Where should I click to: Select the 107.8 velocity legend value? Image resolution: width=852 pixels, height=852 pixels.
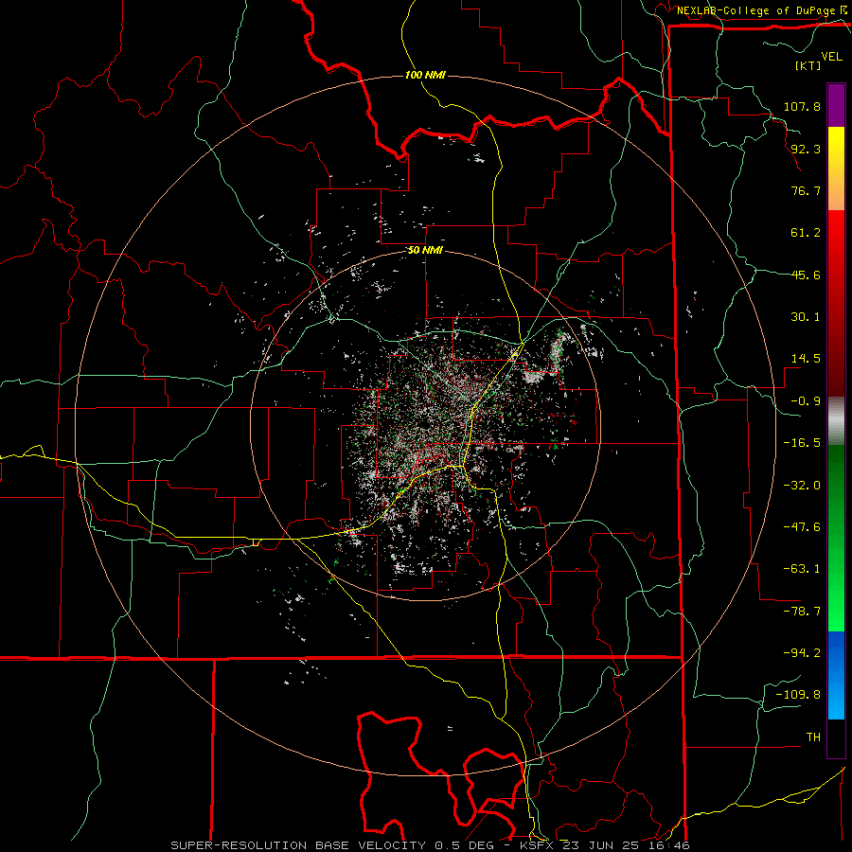tap(802, 106)
